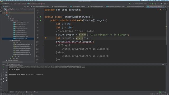
Task: Toggle soft-wrap in Run console
Action: point(6,72)
